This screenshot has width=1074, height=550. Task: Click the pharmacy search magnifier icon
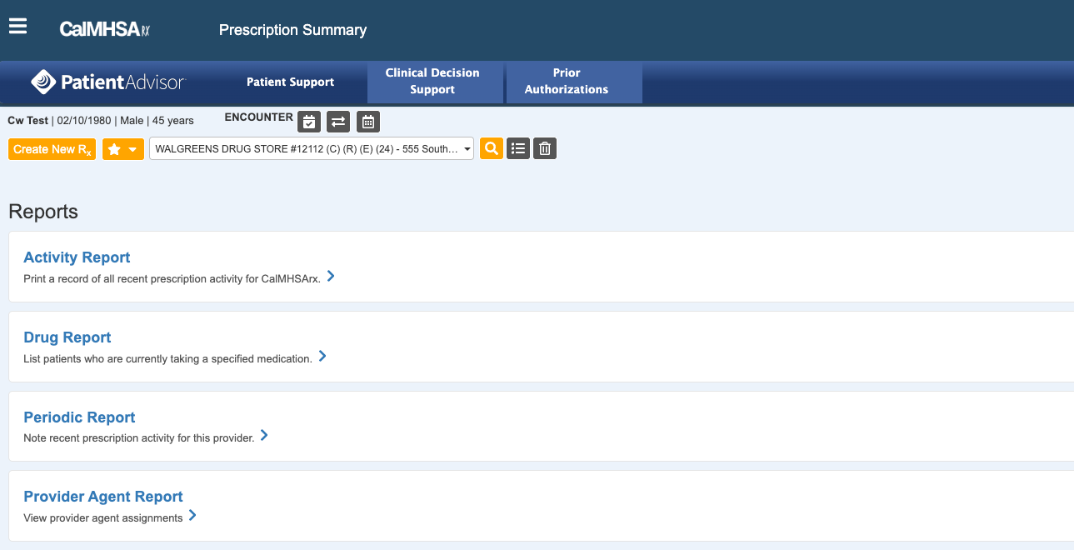[x=492, y=148]
